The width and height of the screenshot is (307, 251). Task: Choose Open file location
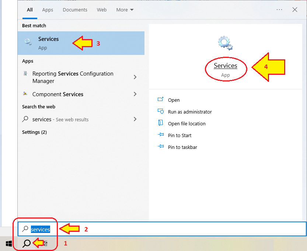tap(186, 123)
